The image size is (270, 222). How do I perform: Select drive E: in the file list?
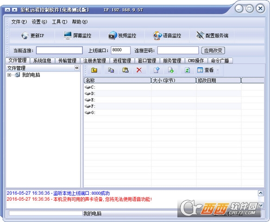click(90, 100)
